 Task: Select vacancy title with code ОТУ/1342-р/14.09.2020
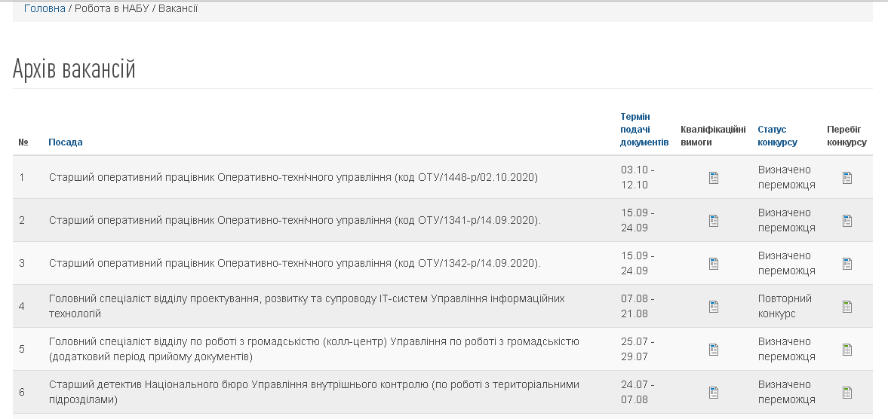pos(295,264)
